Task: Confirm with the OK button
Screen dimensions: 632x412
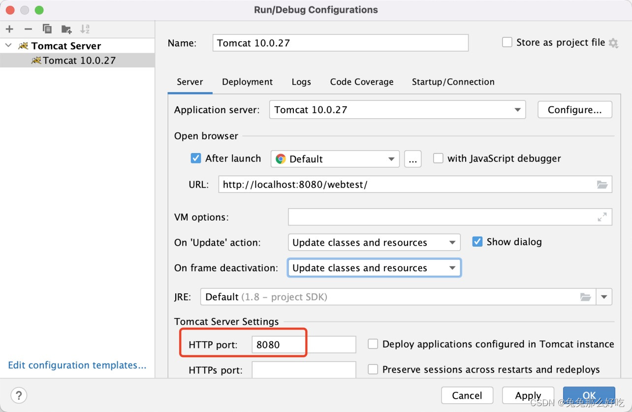Action: (589, 395)
